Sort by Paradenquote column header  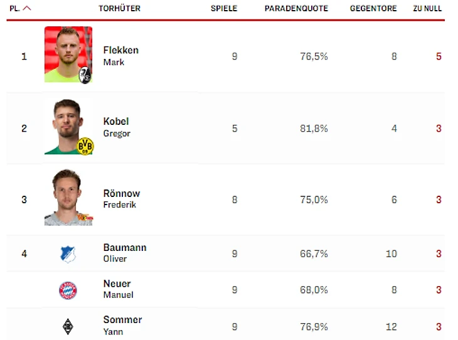(296, 9)
